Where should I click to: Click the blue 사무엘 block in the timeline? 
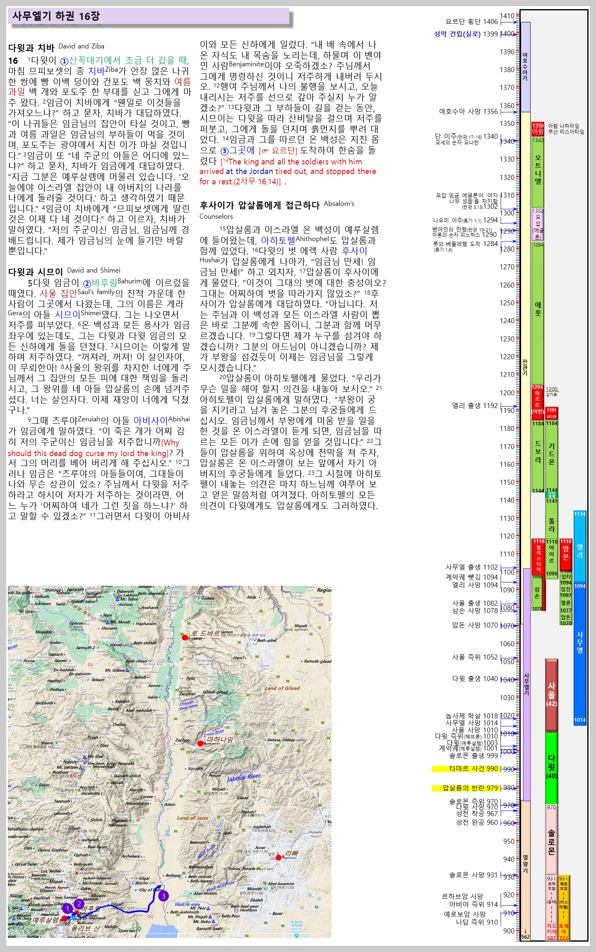(x=579, y=654)
